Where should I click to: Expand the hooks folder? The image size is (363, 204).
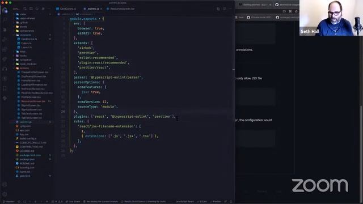point(23,56)
